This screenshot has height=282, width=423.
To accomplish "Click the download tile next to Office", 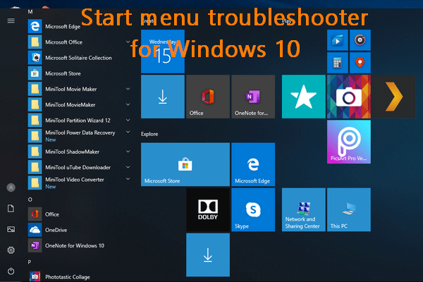I will tap(163, 97).
